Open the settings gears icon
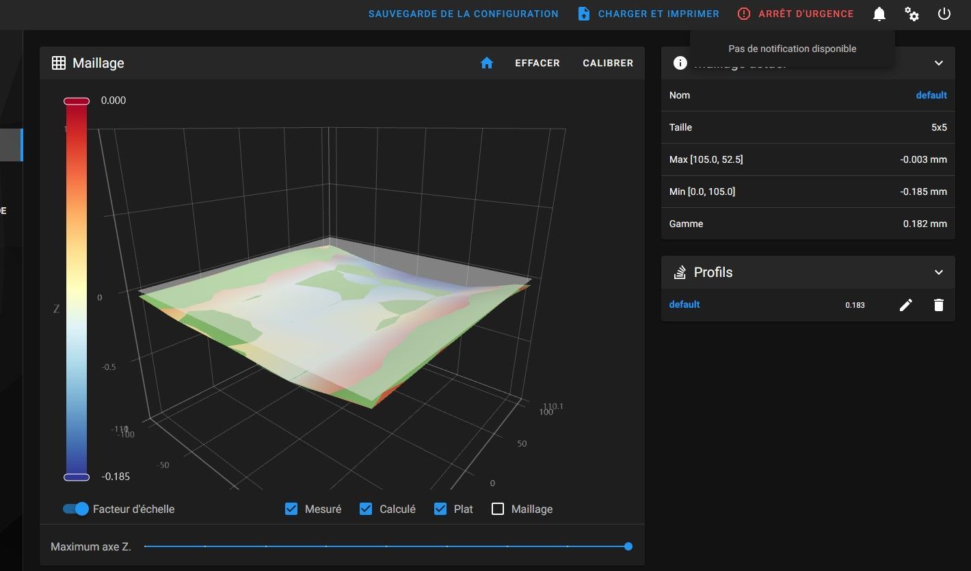971x571 pixels. coord(912,14)
